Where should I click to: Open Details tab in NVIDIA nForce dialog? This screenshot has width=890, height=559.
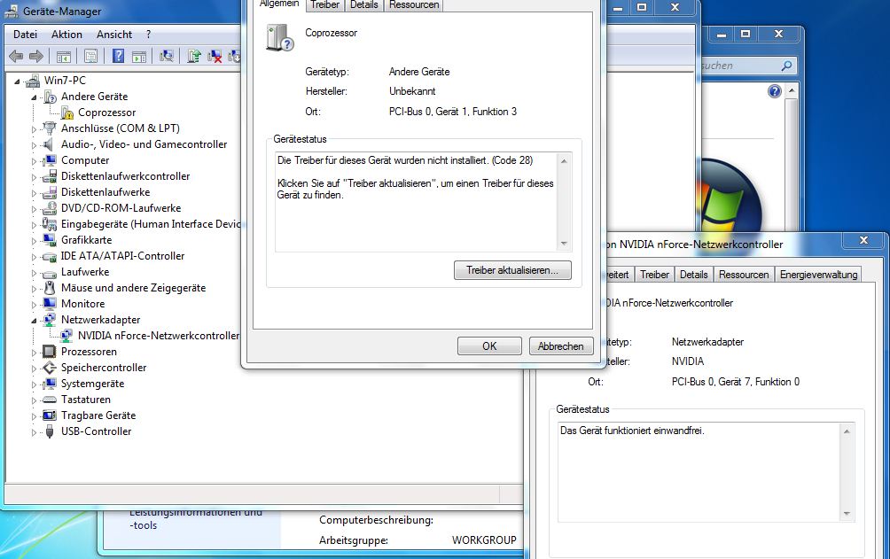(693, 275)
